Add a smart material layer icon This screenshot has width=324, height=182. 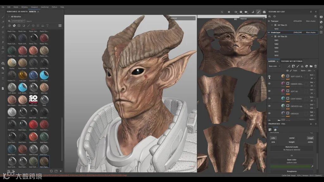point(307,66)
